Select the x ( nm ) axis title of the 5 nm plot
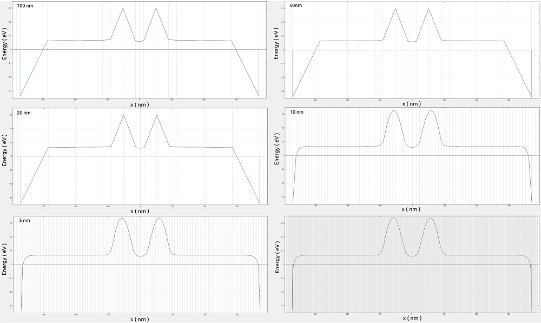 (x=140, y=319)
